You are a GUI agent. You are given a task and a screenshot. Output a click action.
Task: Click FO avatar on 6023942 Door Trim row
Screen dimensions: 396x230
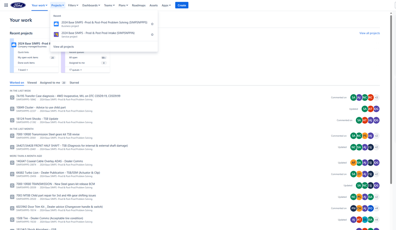tap(371, 208)
